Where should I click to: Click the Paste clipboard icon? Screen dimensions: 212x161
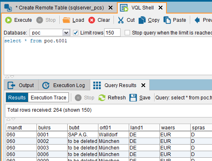tap(167, 20)
